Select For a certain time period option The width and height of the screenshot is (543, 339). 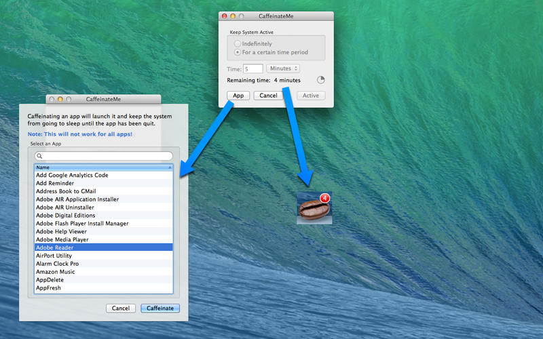coord(238,52)
